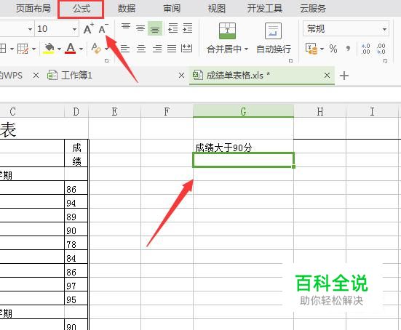The image size is (401, 330).
Task: Select column H header
Action: pos(319,111)
